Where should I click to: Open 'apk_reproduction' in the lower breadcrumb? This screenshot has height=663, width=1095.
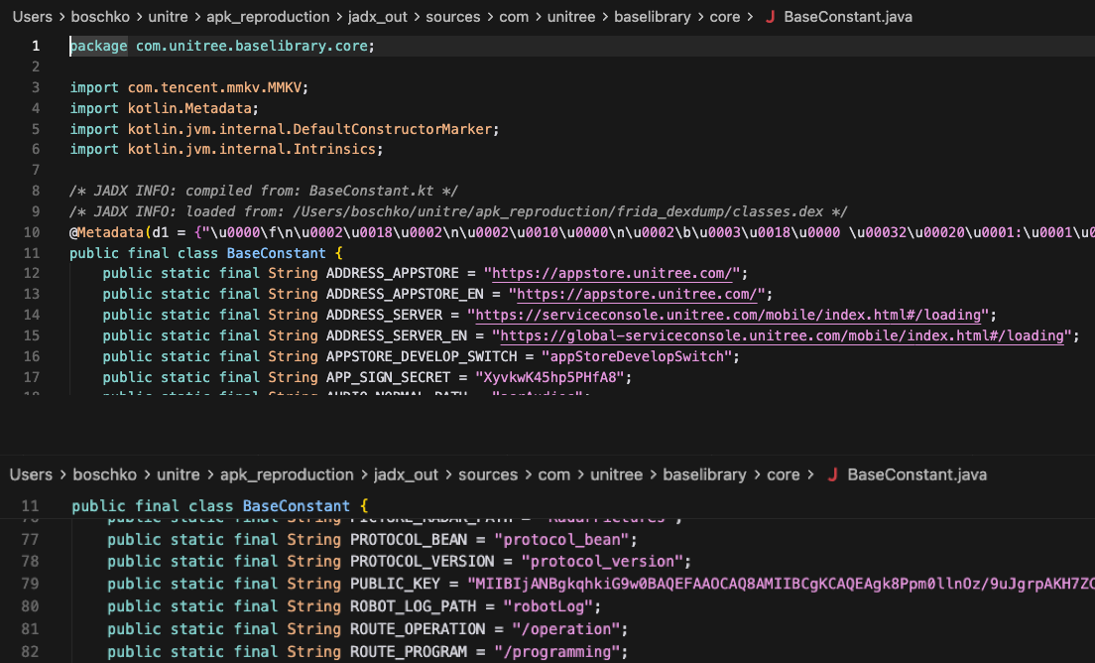pos(287,475)
